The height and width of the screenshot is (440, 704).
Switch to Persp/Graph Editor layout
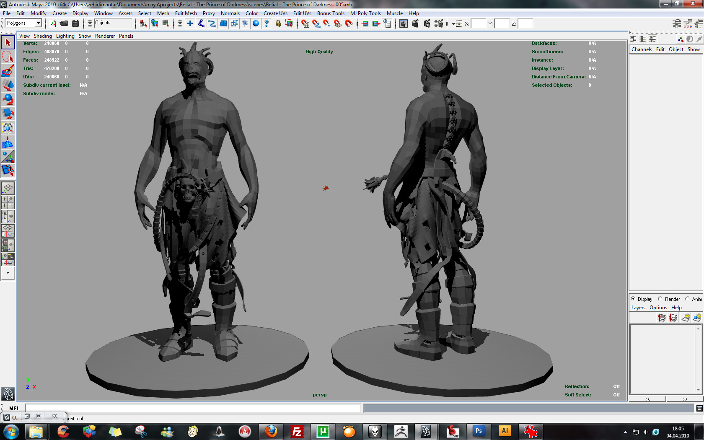click(x=8, y=231)
